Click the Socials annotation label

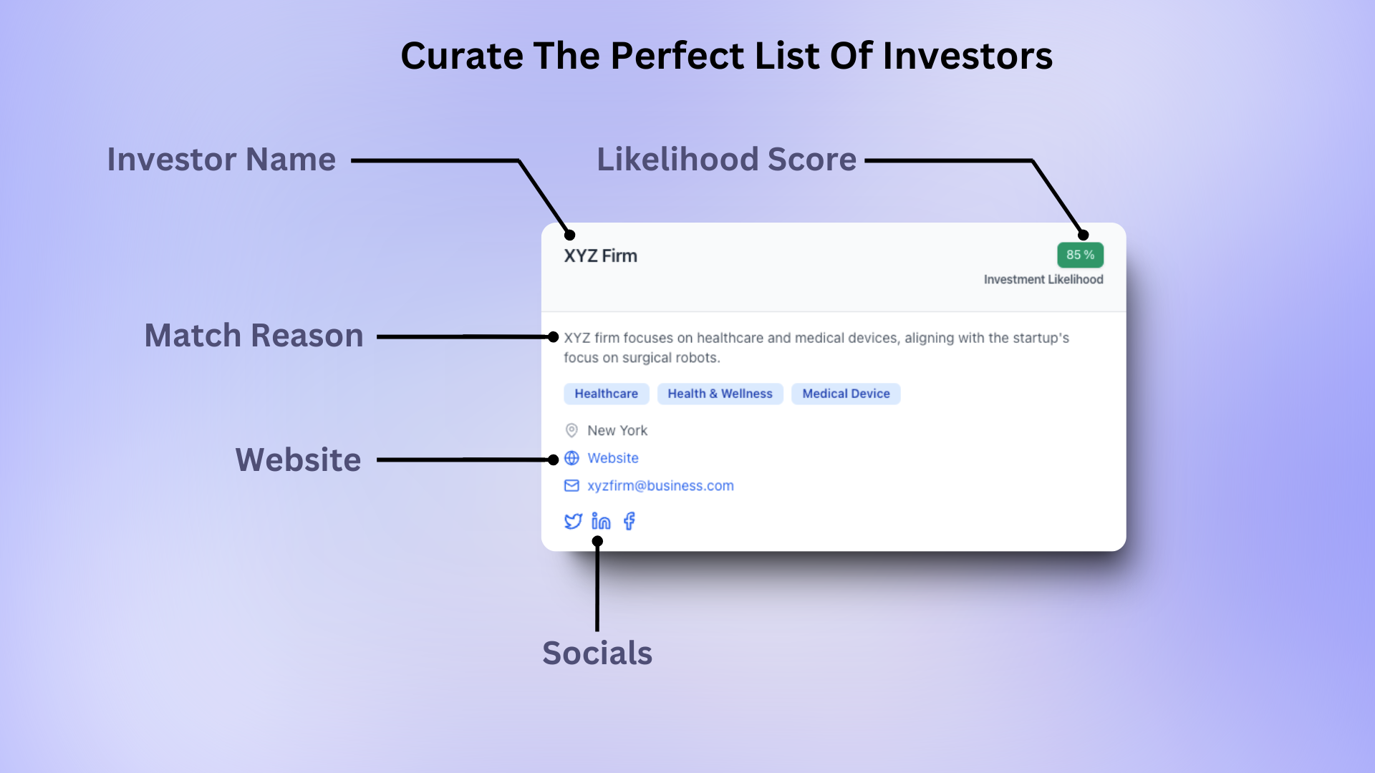click(x=597, y=653)
